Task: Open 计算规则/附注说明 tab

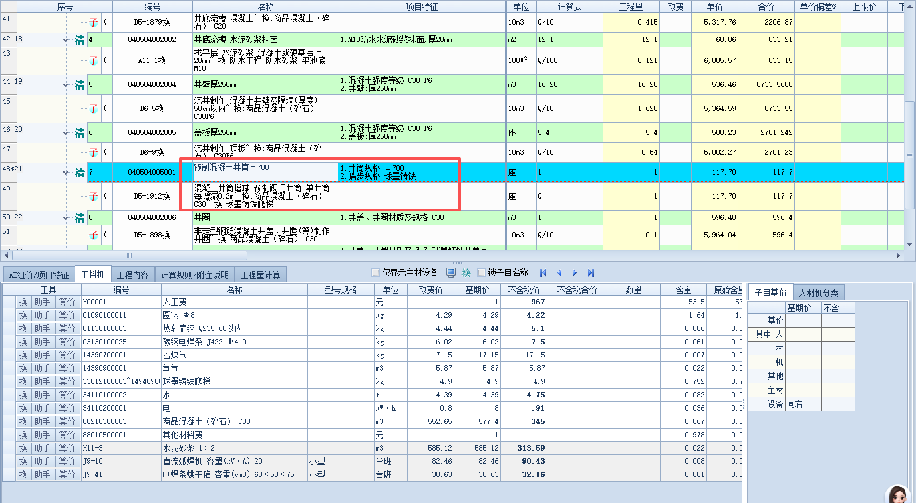Action: tap(194, 275)
